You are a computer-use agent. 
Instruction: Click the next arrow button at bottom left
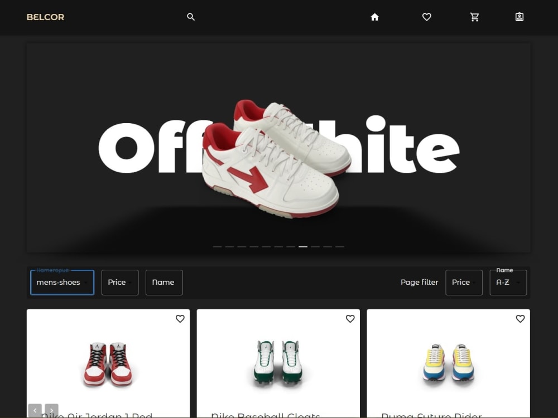click(x=51, y=411)
